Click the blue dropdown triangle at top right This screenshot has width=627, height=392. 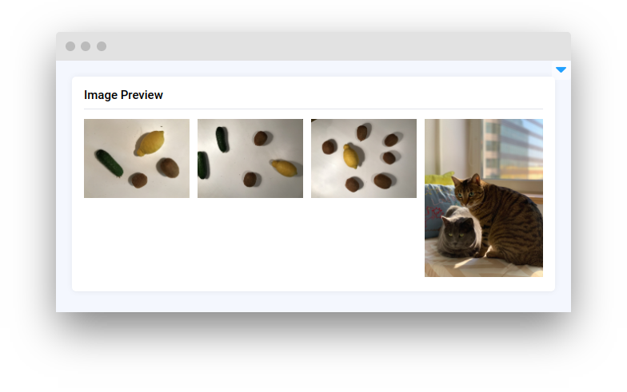(x=561, y=70)
